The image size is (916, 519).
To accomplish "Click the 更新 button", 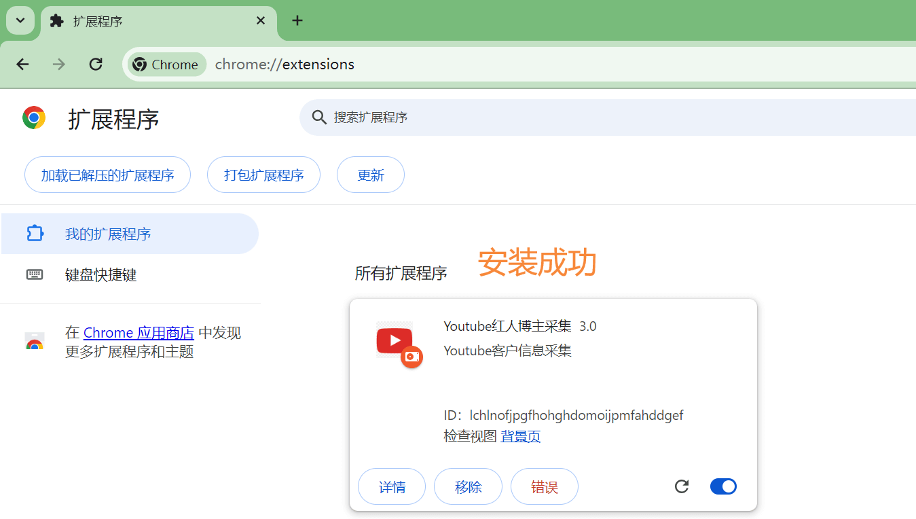I will 371,175.
